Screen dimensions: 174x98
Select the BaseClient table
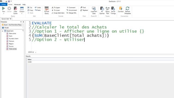pyautogui.click(x=10, y=31)
